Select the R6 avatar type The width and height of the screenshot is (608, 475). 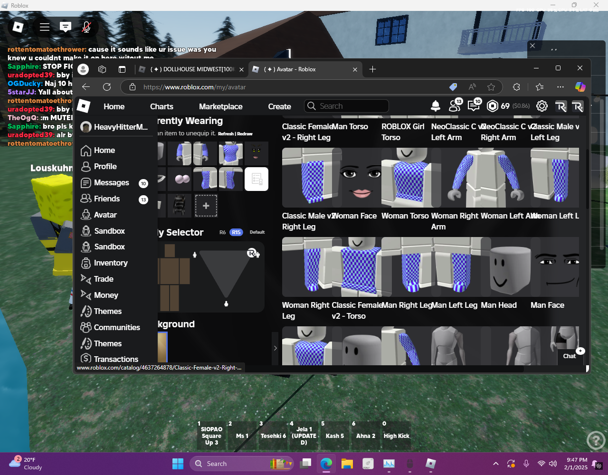click(222, 232)
